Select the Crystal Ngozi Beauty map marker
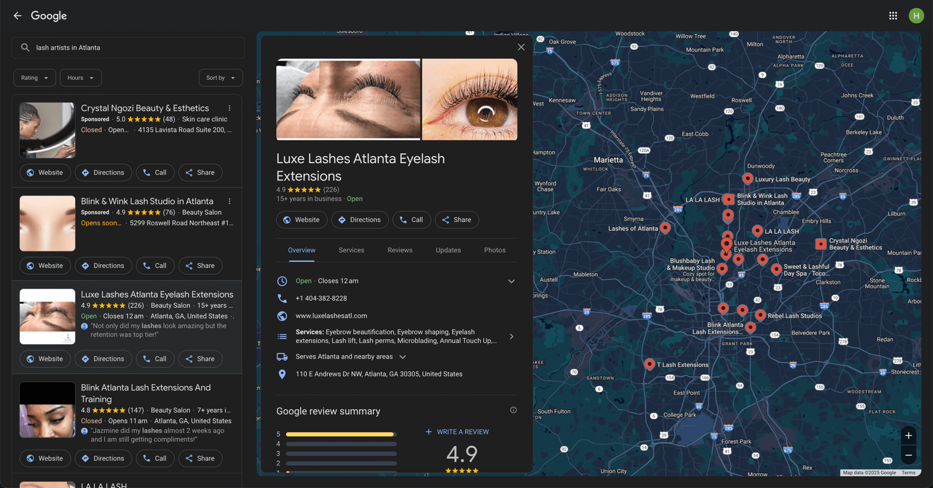 (x=821, y=244)
